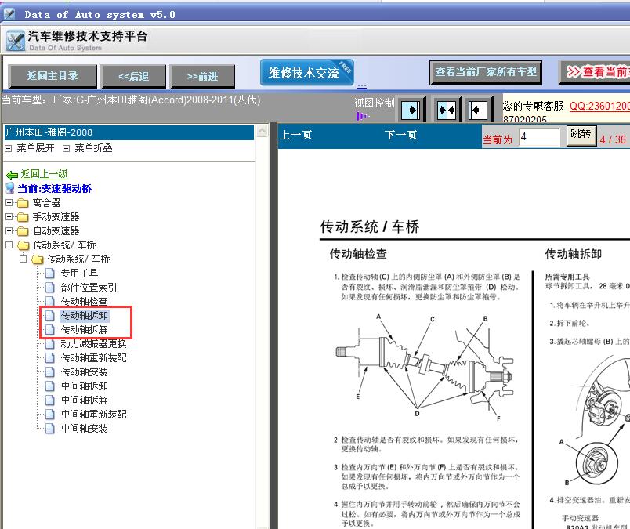Click the page icon next to 传动轴拆解
This screenshot has height=529, width=630.
pyautogui.click(x=50, y=330)
